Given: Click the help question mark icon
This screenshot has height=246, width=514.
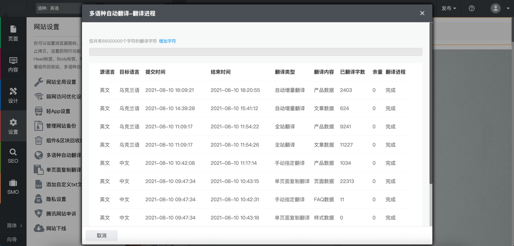Looking at the screenshot, I should coord(471,8).
